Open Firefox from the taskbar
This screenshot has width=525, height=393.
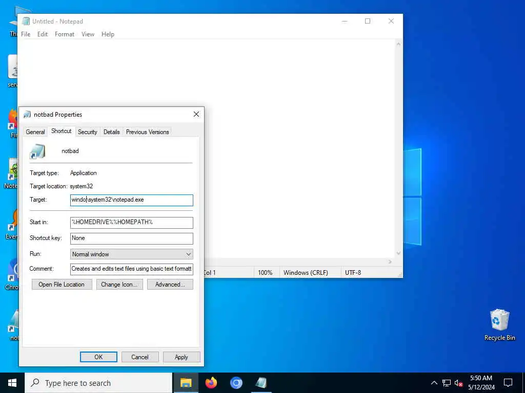[x=211, y=383]
